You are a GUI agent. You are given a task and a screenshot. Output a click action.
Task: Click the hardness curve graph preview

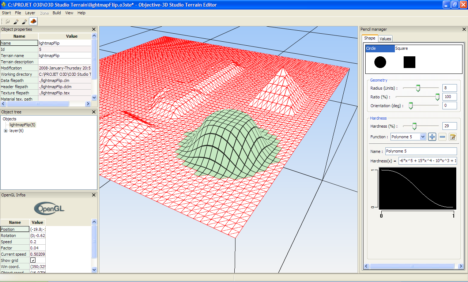(x=418, y=188)
